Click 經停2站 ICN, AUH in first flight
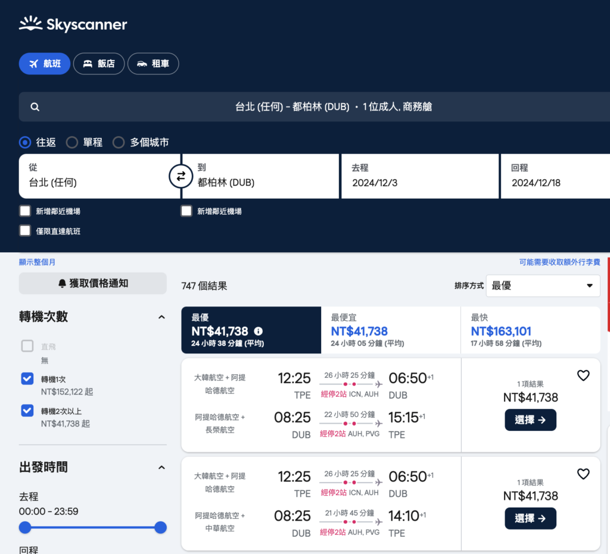Image resolution: width=610 pixels, height=554 pixels. point(349,395)
